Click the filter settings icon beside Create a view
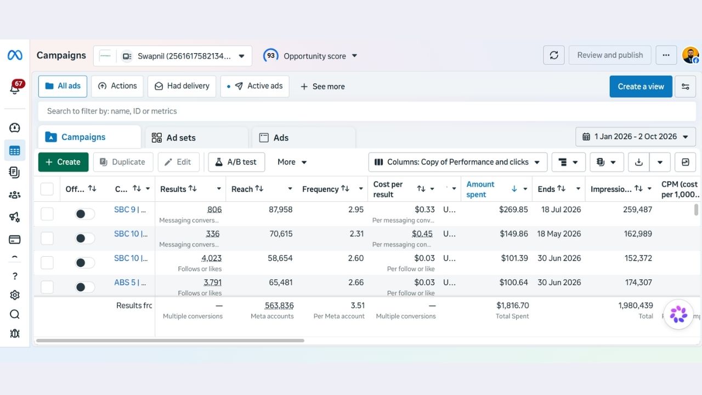This screenshot has width=702, height=395. coord(686,87)
